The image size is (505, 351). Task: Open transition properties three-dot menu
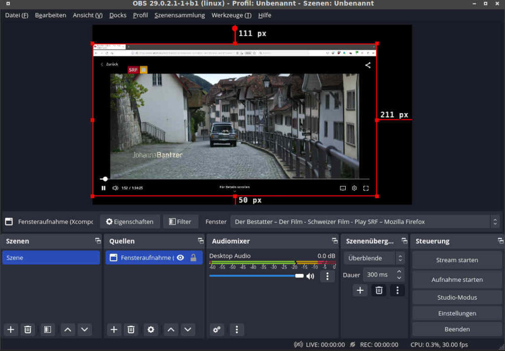tap(397, 290)
